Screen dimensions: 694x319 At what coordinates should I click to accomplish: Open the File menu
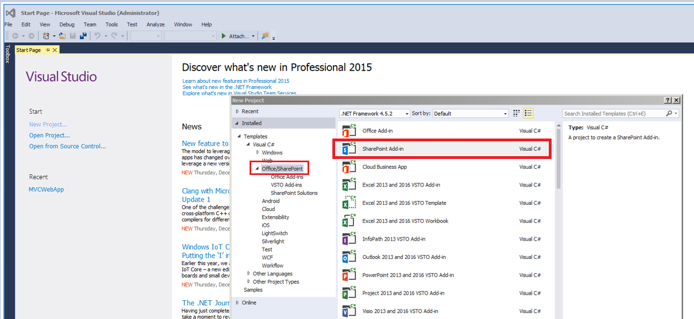(x=8, y=24)
